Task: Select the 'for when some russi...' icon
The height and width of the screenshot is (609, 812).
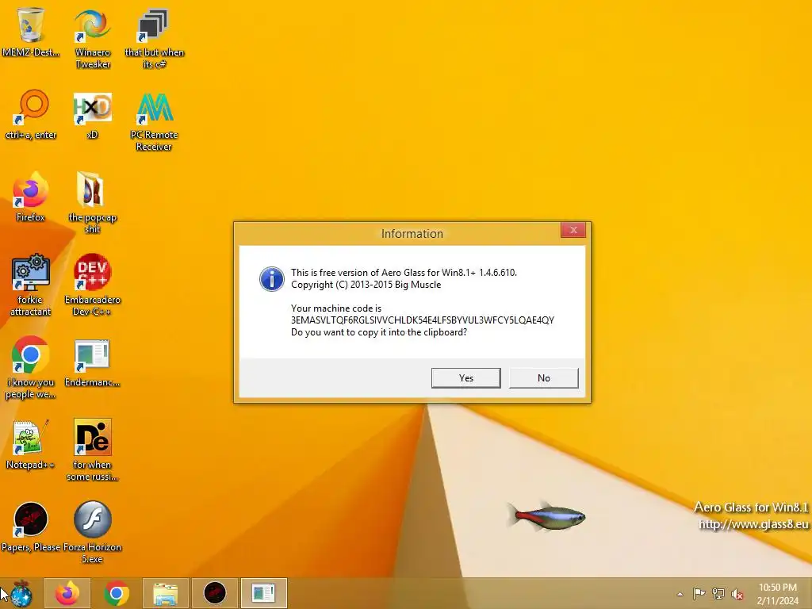Action: pos(92,450)
